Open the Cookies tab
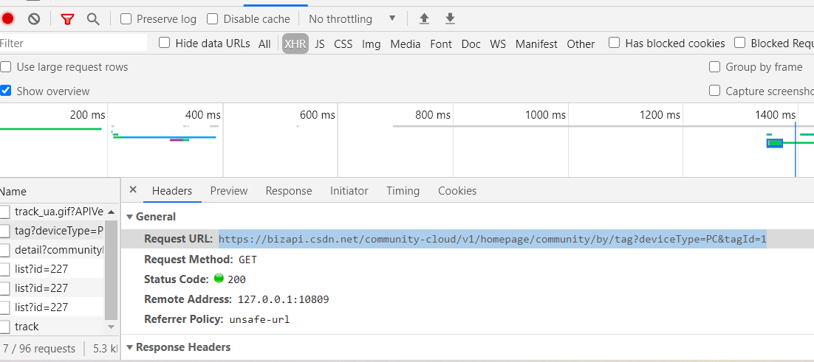The height and width of the screenshot is (362, 814). pyautogui.click(x=457, y=190)
